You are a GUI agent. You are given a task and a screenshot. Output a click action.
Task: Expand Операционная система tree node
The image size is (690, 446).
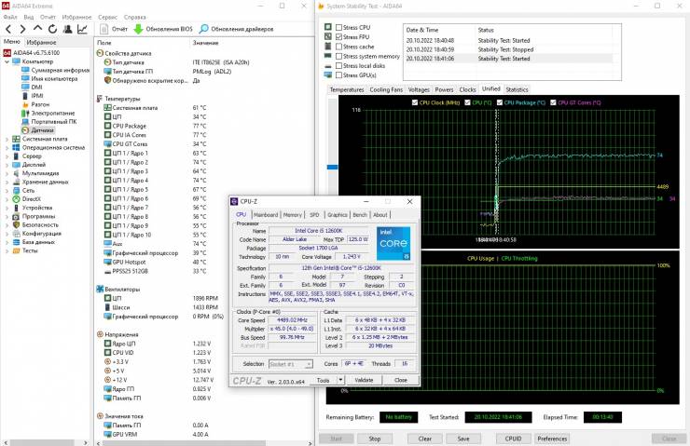(7, 148)
